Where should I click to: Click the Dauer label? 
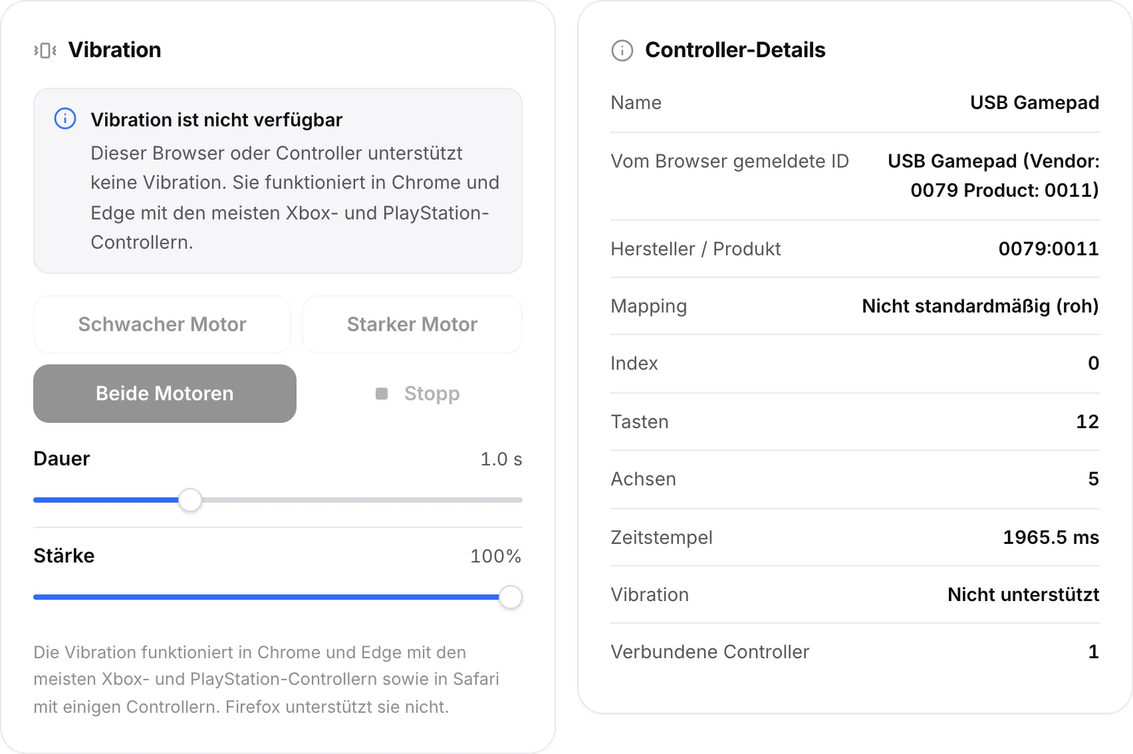pos(62,459)
